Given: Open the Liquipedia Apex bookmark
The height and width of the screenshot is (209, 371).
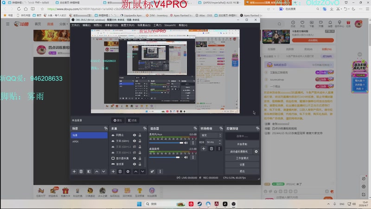Looking at the screenshot, I should tap(131, 15).
